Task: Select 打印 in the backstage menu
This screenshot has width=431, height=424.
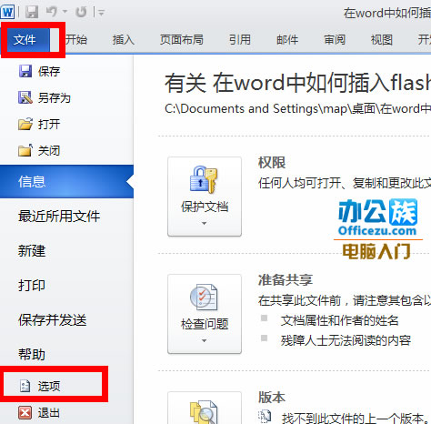Action: point(32,285)
